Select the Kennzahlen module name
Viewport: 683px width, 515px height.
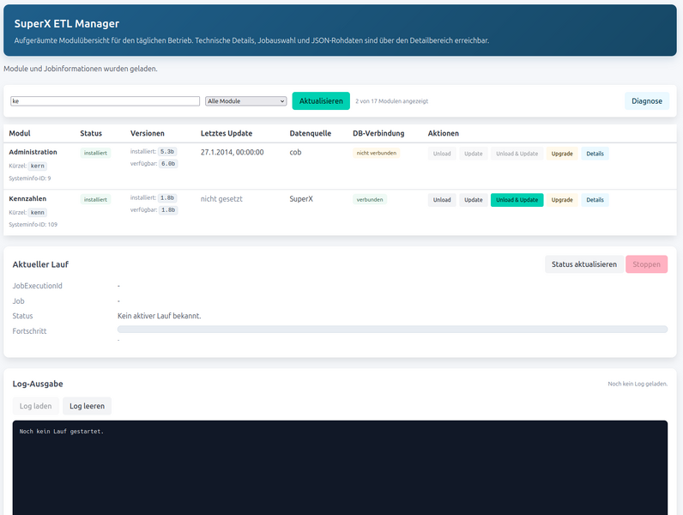27,198
